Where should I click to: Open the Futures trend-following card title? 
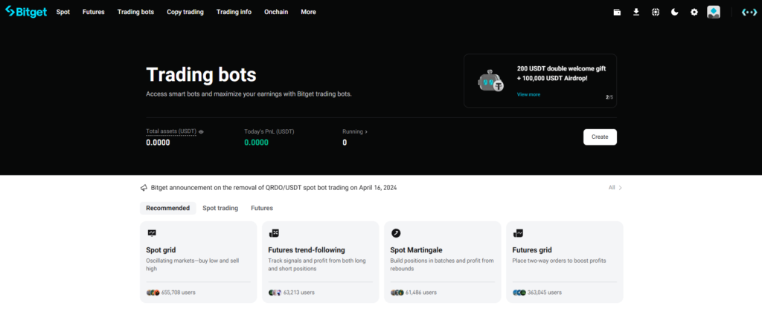(306, 250)
